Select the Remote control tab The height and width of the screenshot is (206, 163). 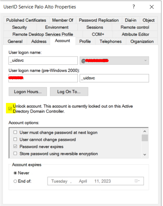[x=135, y=27]
